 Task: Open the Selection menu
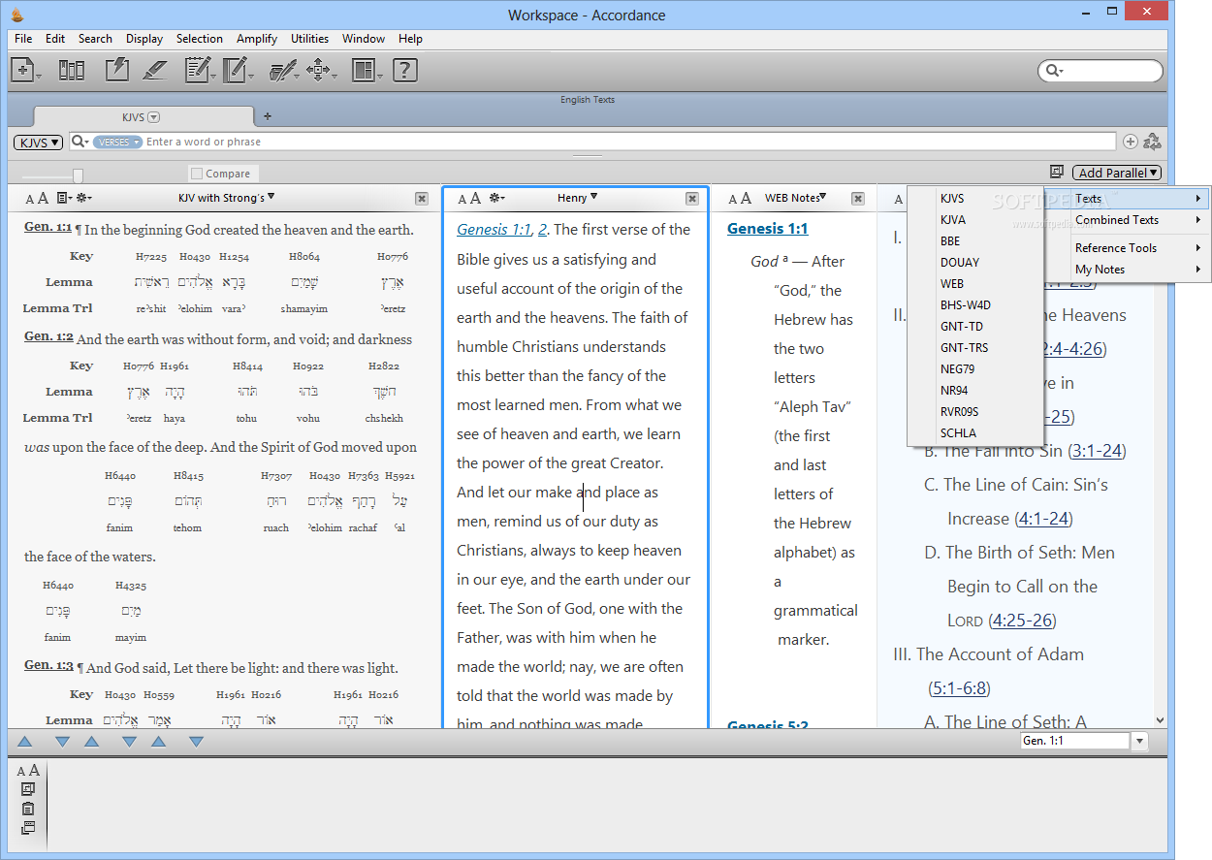[200, 39]
